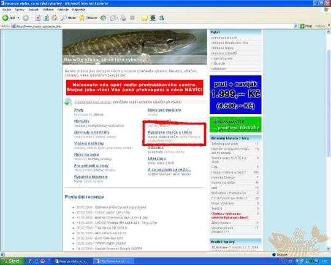The image size is (331, 265).
Task: Click the scrollbar up arrow
Action: 328,32
